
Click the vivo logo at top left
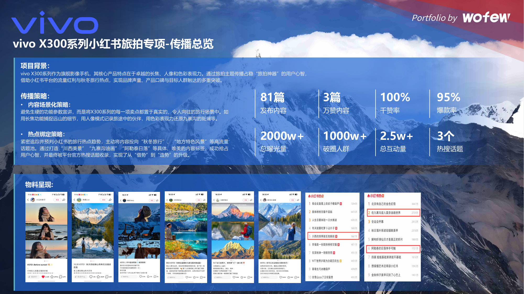55,22
